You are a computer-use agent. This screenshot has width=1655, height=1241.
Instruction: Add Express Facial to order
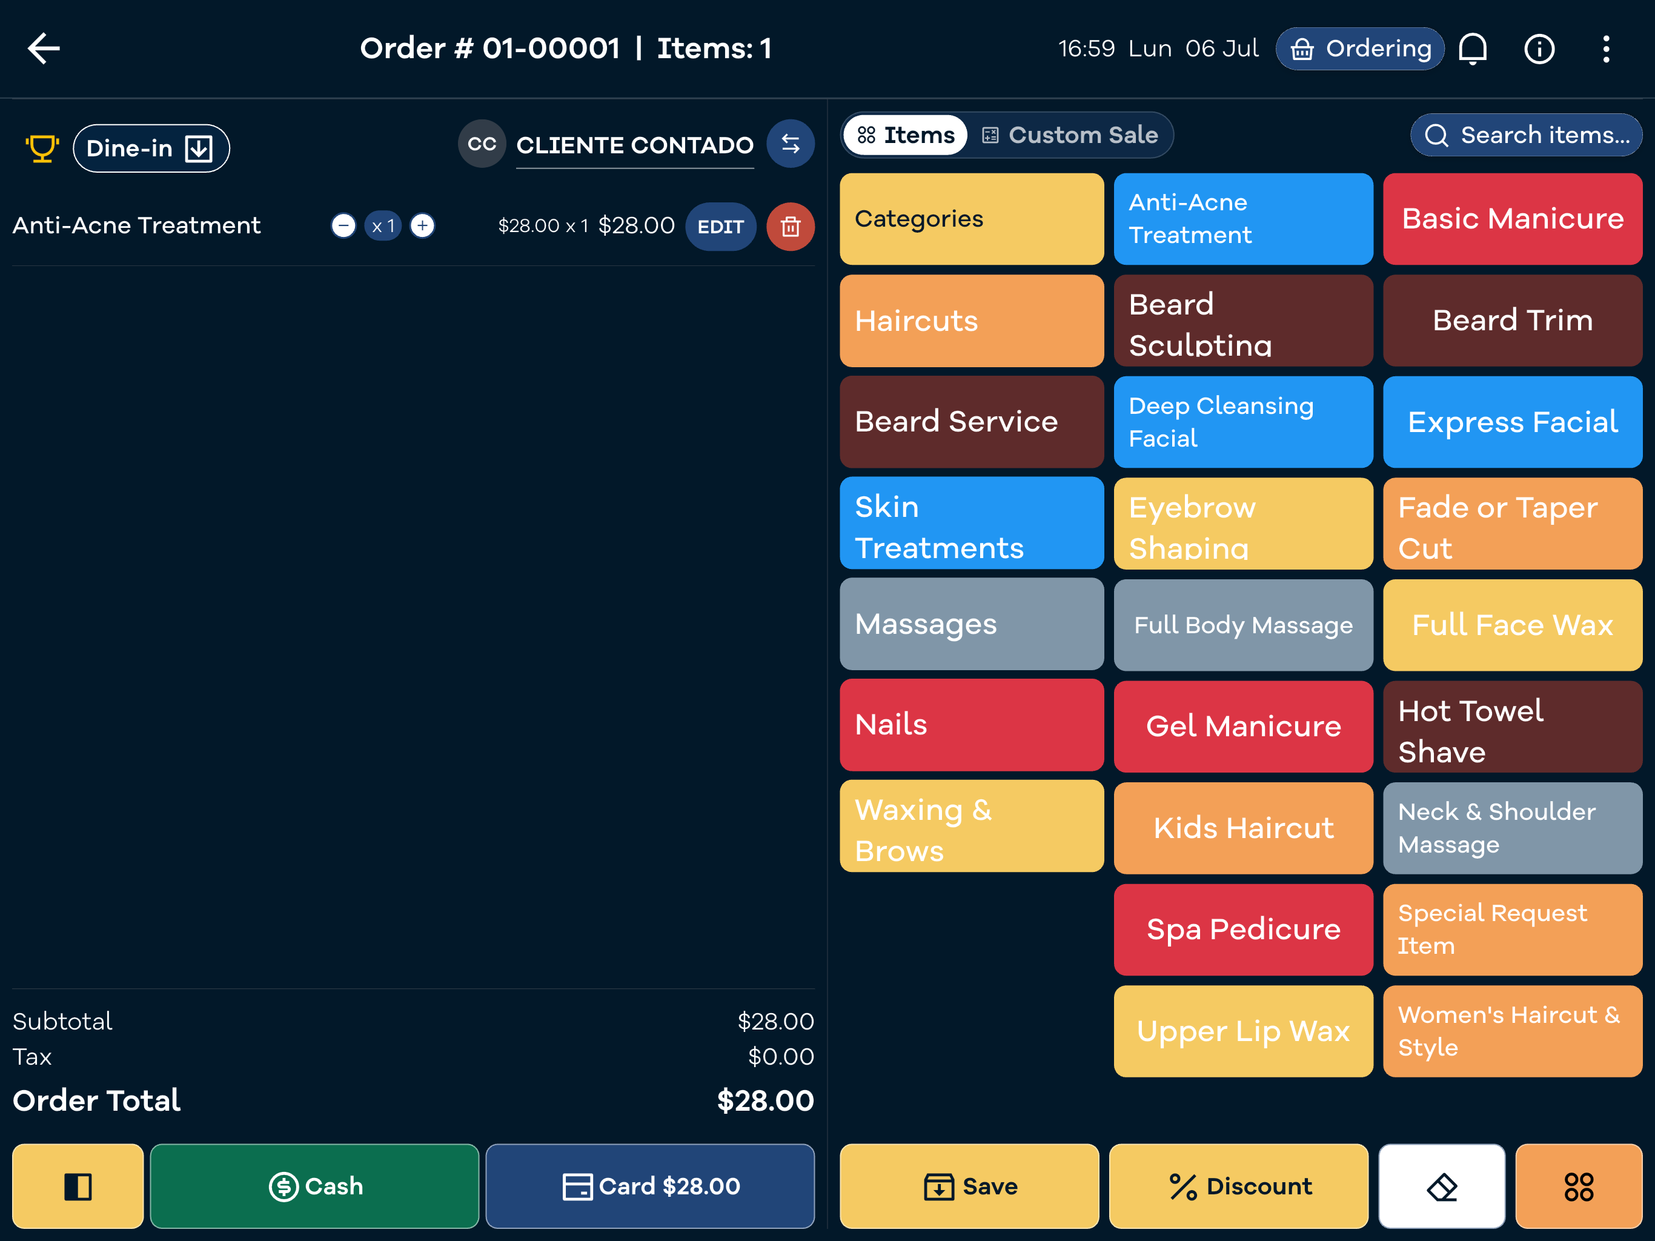click(1512, 421)
